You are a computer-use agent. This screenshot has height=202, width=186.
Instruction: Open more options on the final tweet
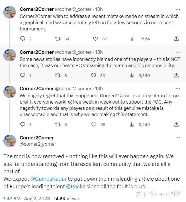pyautogui.click(x=178, y=138)
